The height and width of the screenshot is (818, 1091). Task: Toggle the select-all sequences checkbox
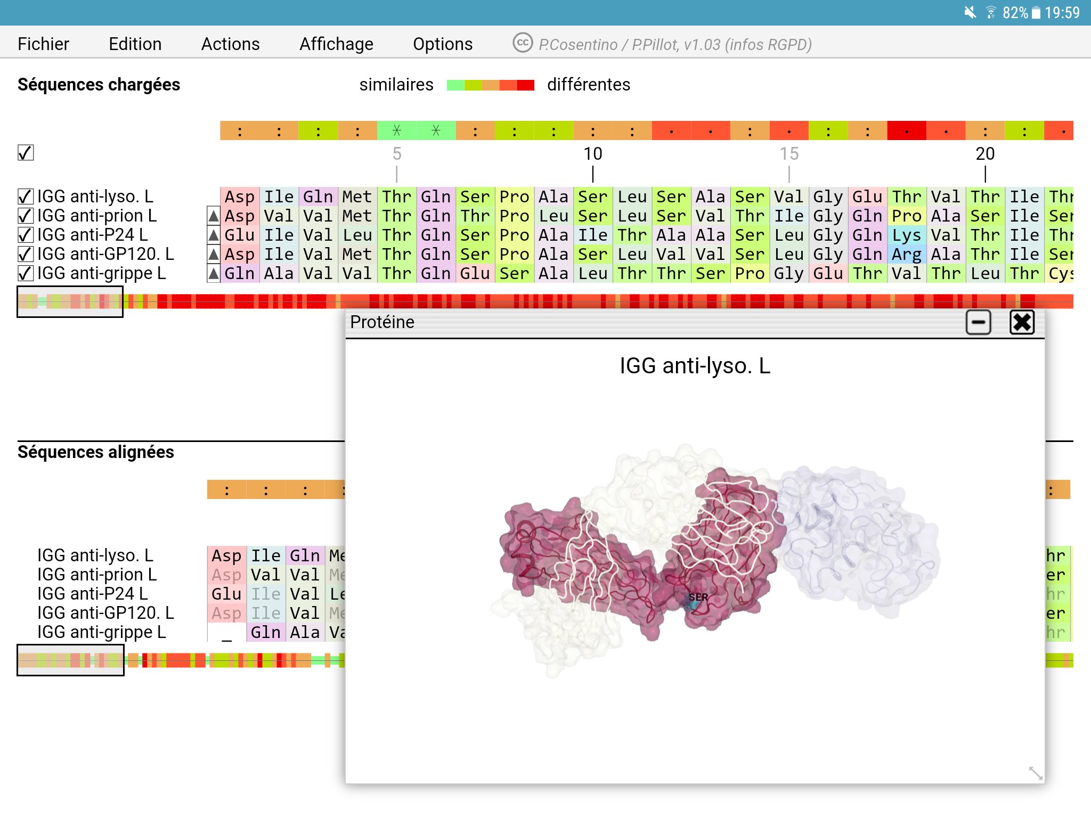point(26,153)
